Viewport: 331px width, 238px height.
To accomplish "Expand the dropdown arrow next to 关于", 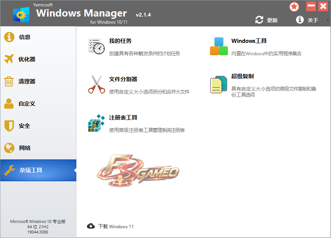I will [x=328, y=20].
